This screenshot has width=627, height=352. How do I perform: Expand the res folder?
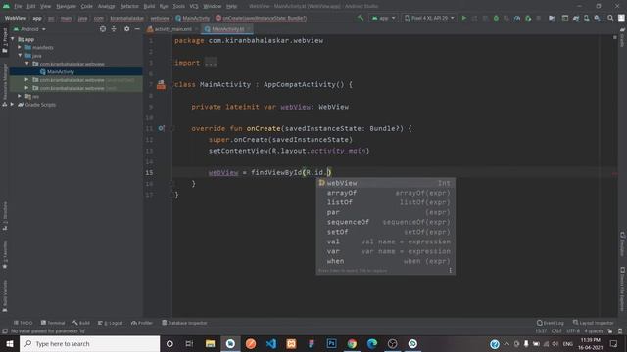click(x=20, y=96)
